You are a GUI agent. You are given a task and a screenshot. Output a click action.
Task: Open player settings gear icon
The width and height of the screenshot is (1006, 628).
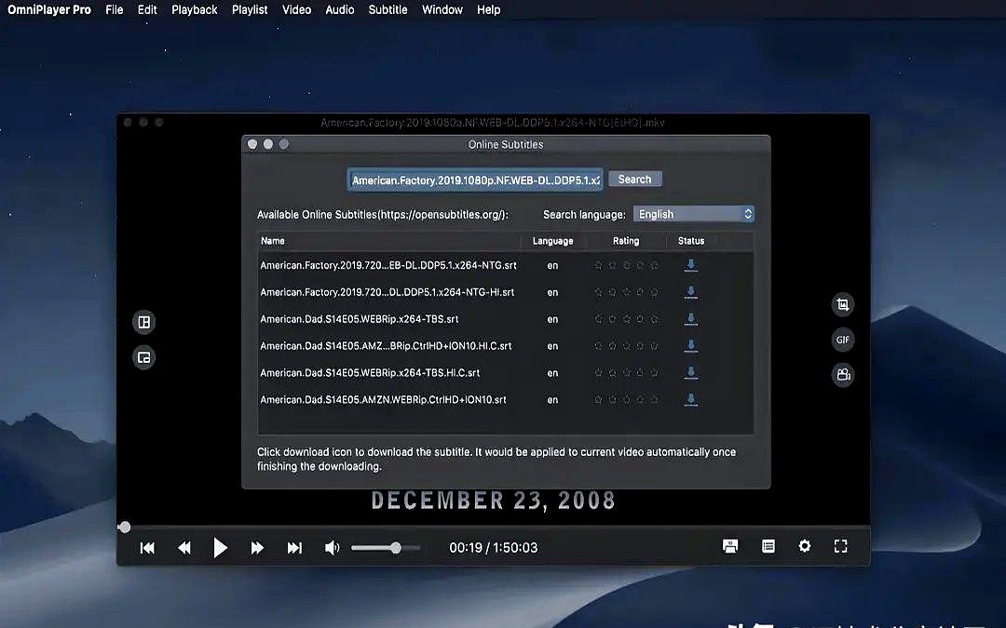(805, 547)
